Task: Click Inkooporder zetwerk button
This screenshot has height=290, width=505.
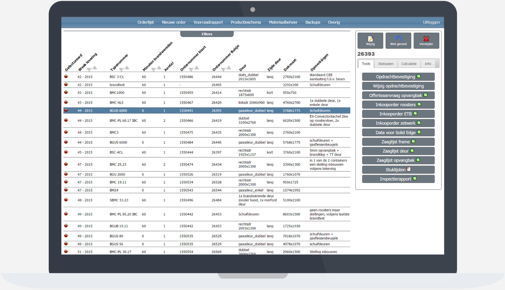Action: (x=398, y=123)
